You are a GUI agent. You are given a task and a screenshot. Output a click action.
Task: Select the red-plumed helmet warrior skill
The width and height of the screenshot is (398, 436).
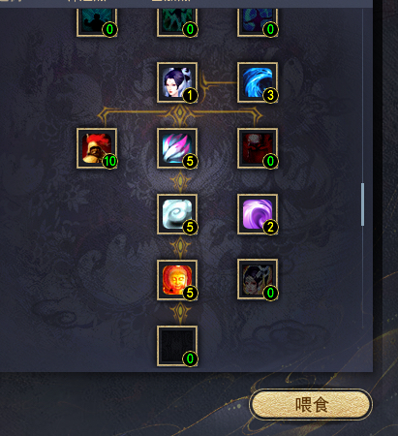pos(97,148)
